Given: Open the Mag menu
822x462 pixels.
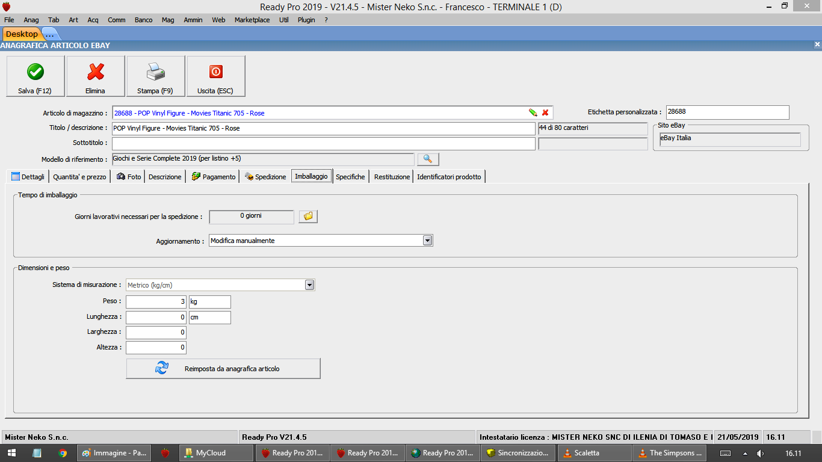Looking at the screenshot, I should point(168,20).
